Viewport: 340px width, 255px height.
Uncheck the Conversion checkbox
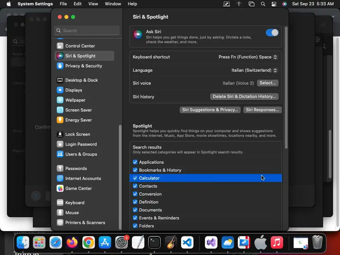(135, 194)
